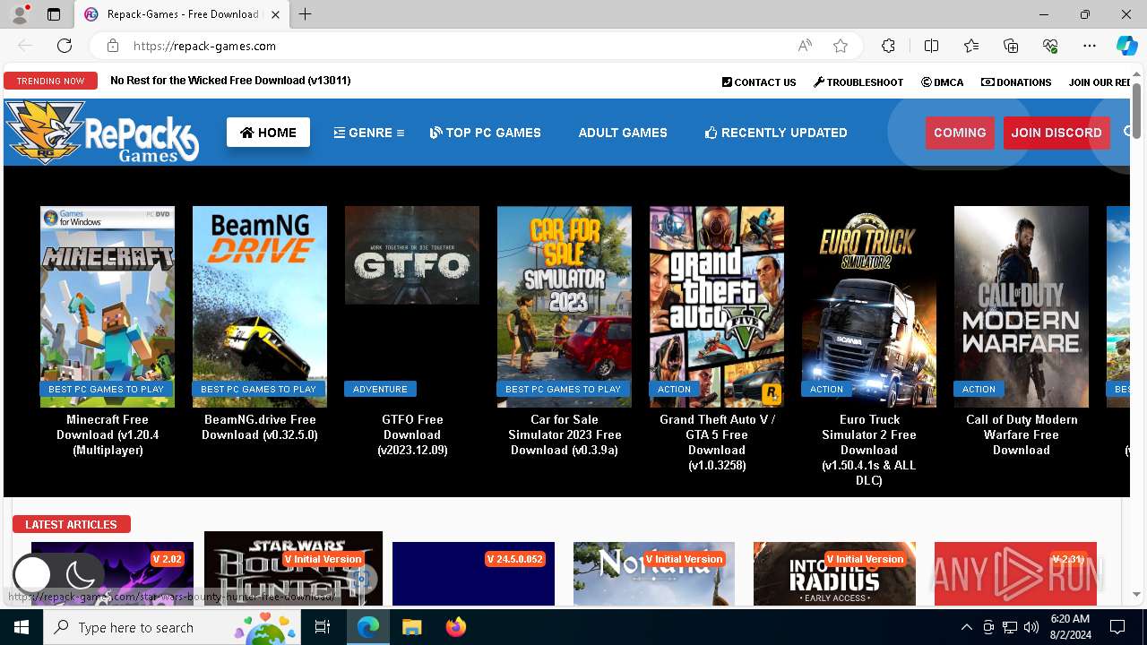Open Car for Sale Simulator 2023 cover

565,306
